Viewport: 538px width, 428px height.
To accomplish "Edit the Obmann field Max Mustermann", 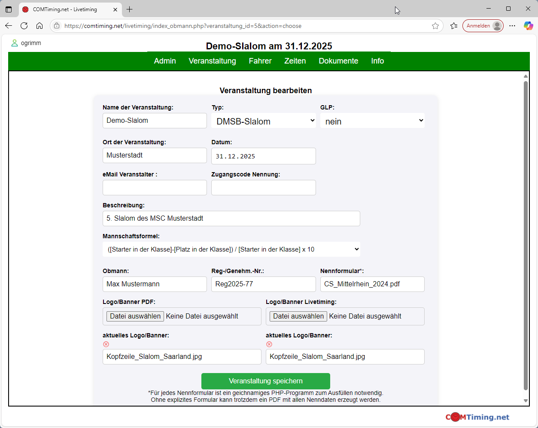I will click(x=155, y=284).
